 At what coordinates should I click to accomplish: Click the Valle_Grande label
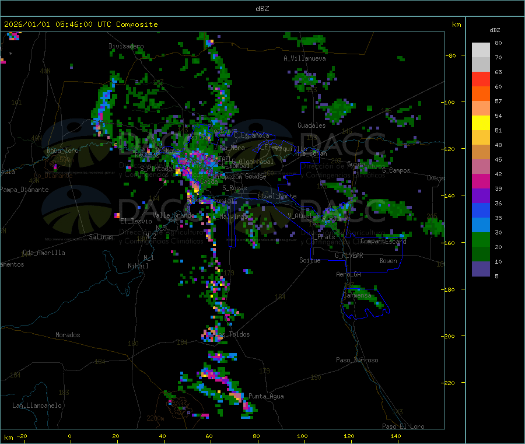(x=173, y=215)
